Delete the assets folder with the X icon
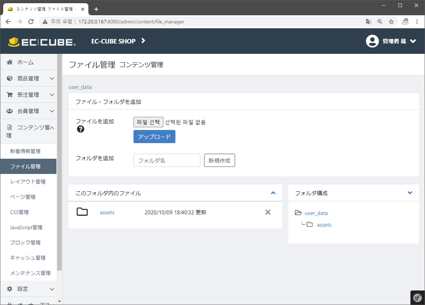 [268, 212]
